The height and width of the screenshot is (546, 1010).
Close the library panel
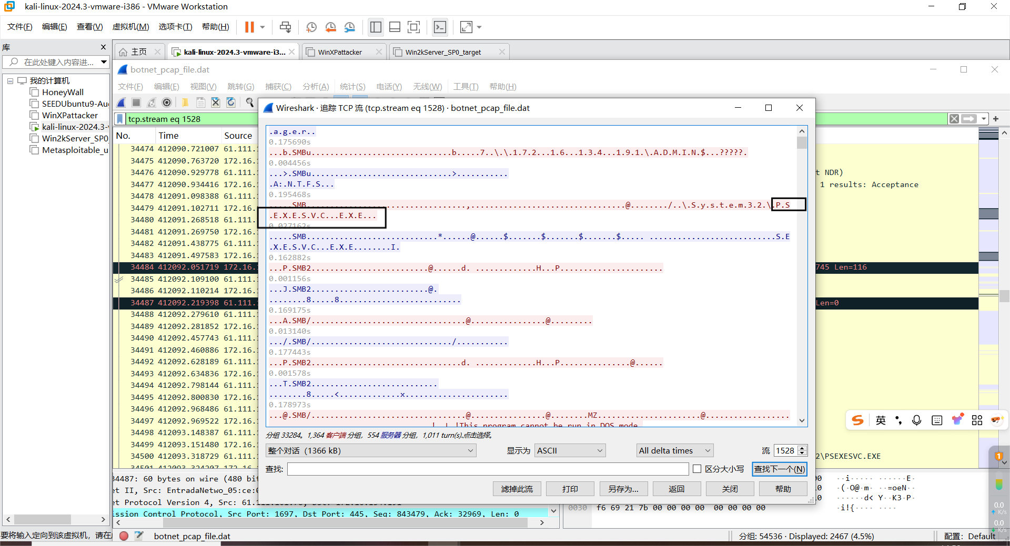pos(103,47)
